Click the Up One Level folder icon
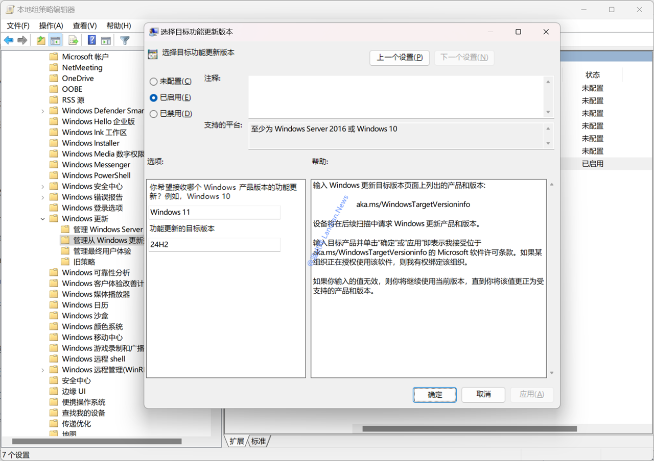The height and width of the screenshot is (461, 654). 41,40
